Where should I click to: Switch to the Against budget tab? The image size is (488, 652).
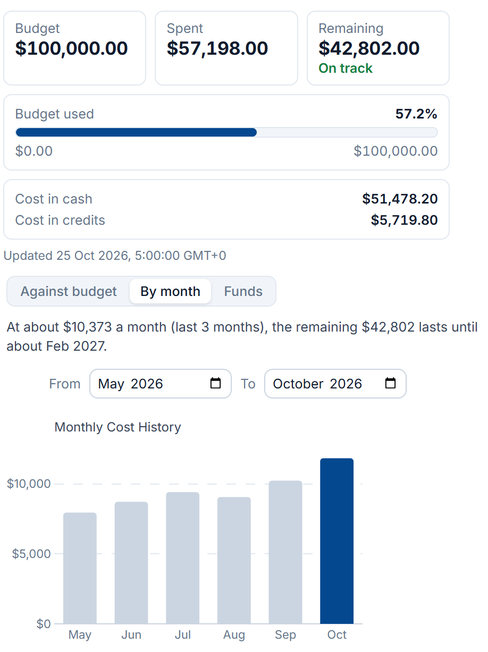(69, 291)
